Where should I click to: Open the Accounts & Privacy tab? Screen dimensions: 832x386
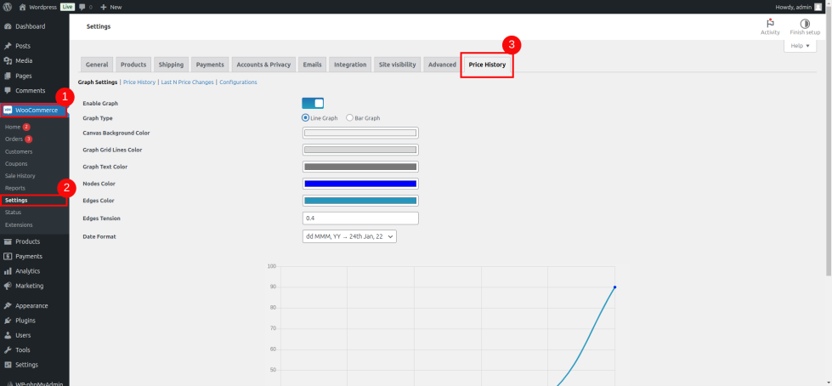(263, 65)
